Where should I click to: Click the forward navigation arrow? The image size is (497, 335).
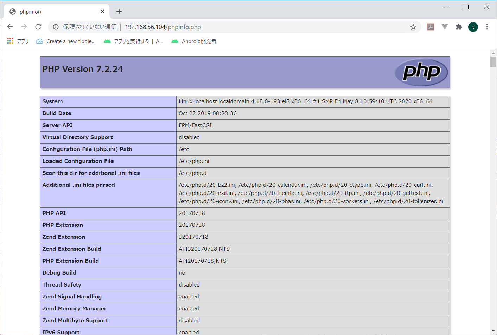point(24,27)
